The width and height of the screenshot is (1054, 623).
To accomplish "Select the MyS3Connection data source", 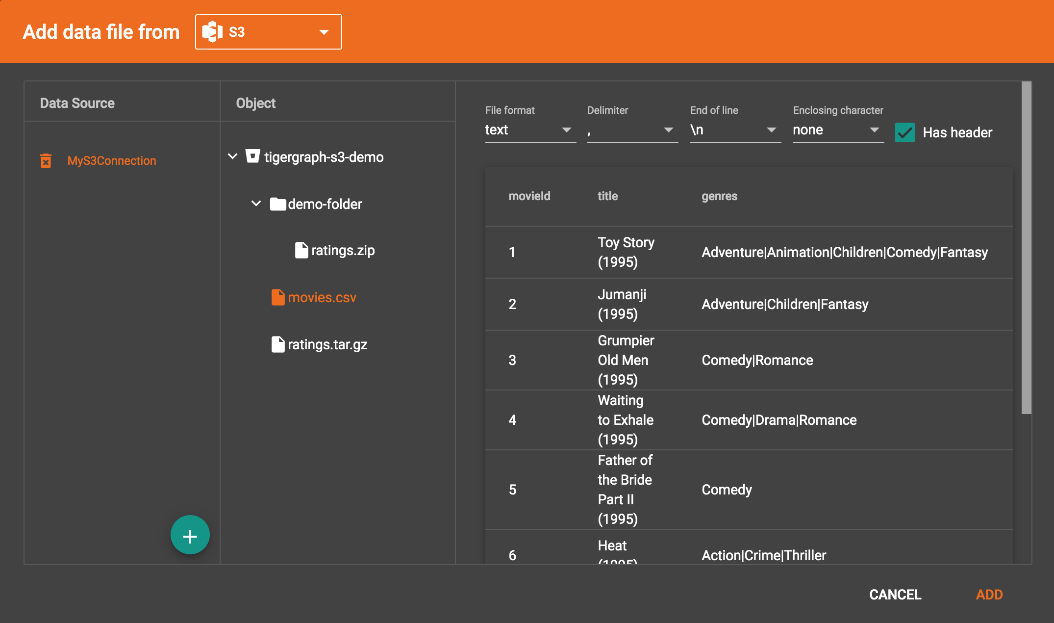I will pyautogui.click(x=111, y=161).
